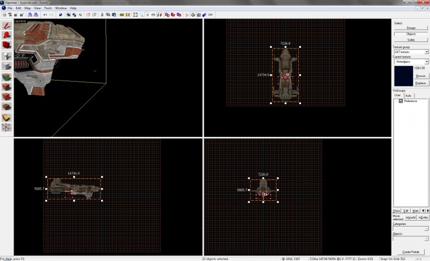
Task: Click the Paste icon in toolbar
Action: coord(114,15)
